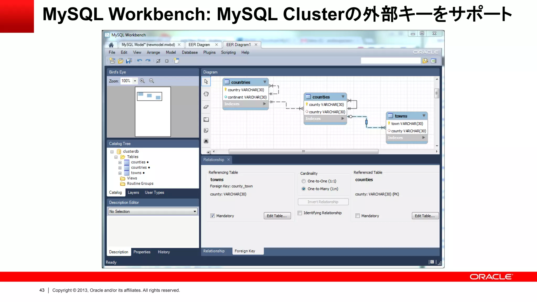Click the Open Folder toolbar icon
The width and height of the screenshot is (537, 302).
click(121, 61)
